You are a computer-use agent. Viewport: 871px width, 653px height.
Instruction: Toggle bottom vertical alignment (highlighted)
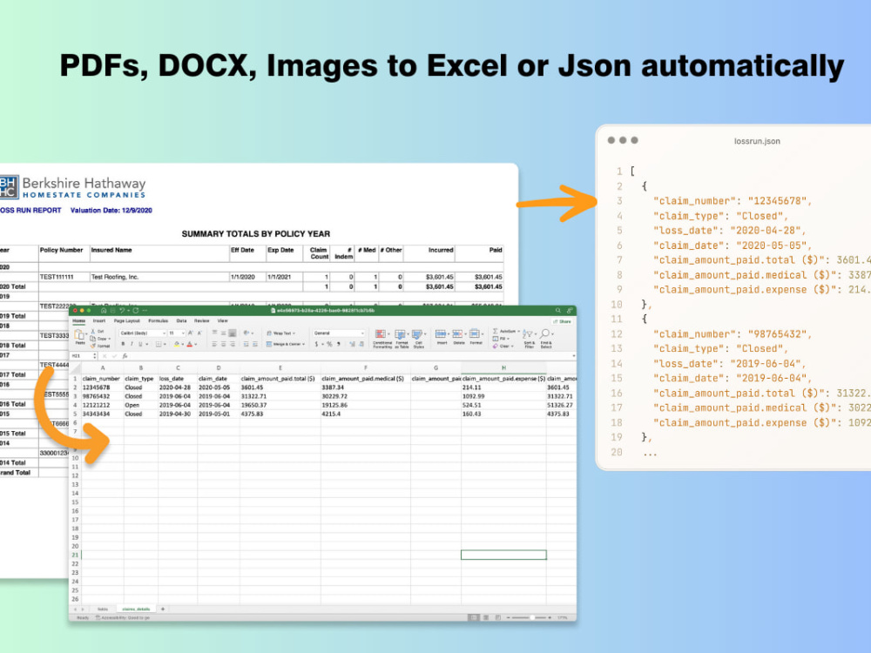(233, 333)
